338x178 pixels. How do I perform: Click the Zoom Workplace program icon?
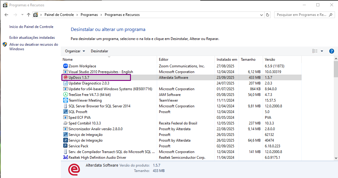66,66
